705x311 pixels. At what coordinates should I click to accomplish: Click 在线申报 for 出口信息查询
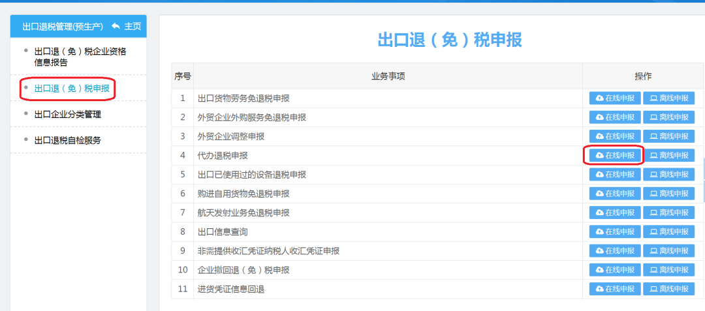coord(615,231)
